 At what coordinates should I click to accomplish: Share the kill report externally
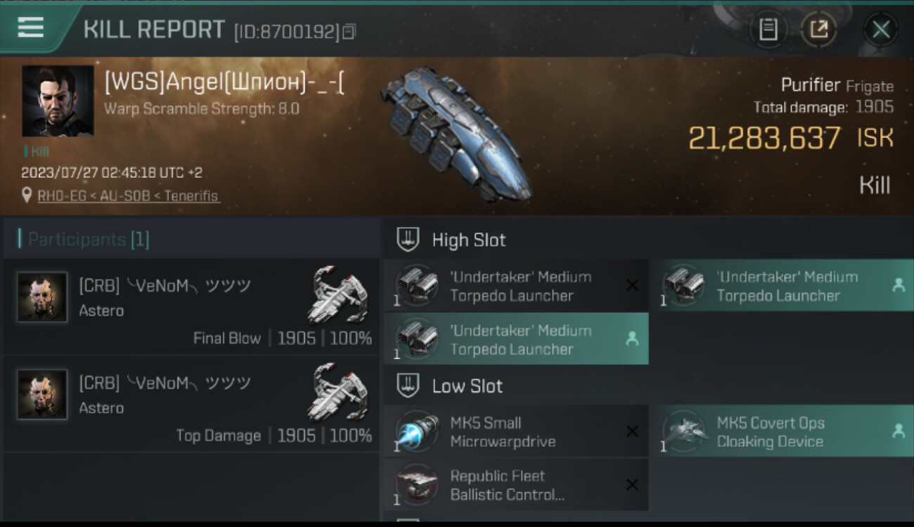click(x=819, y=30)
